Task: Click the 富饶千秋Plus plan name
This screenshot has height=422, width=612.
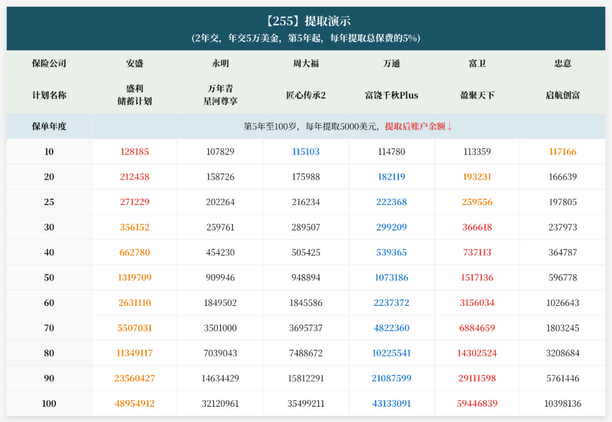Action: coord(392,95)
